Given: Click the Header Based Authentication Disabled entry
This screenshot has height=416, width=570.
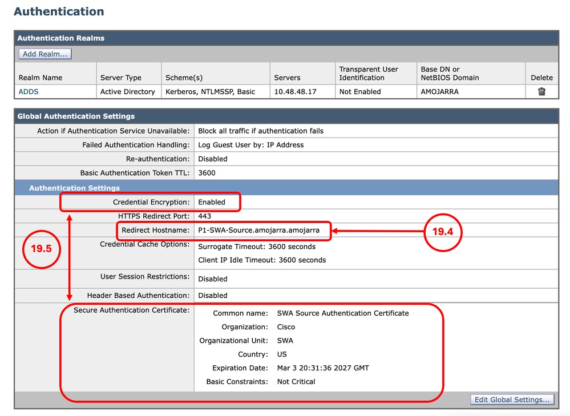Looking at the screenshot, I should (x=211, y=295).
